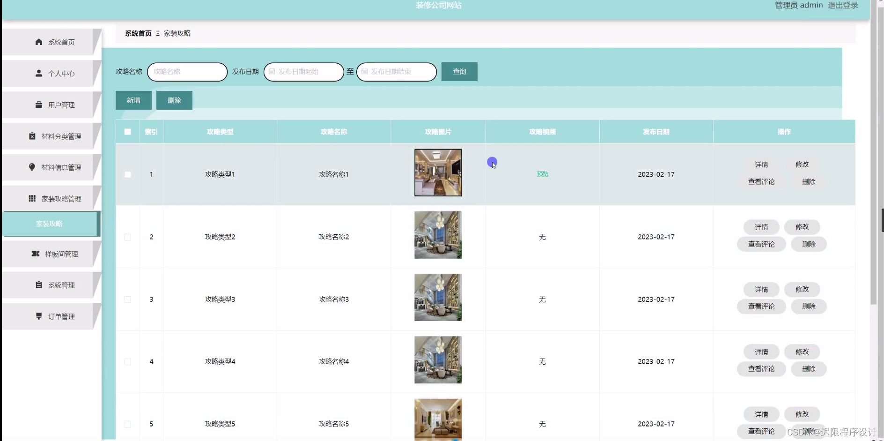Screen dimensions: 884x441
Task: Click the briefcase icon beside 用户管理
Action: [39, 105]
